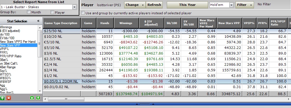
Task: Remove selected stat with red X icon
Action: point(8,98)
